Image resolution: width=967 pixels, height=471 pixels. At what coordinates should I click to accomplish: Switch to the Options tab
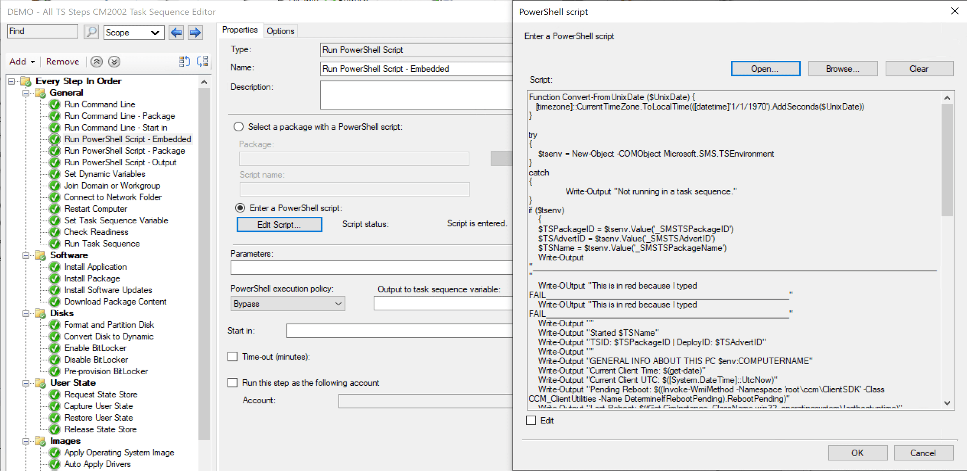pyautogui.click(x=280, y=31)
